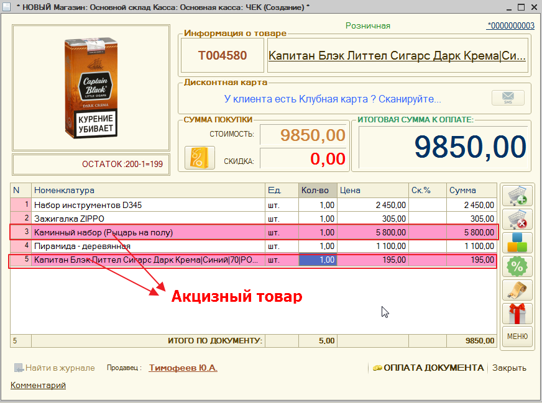Select row Набор инструментов D345
542x403 pixels.
(x=254, y=205)
